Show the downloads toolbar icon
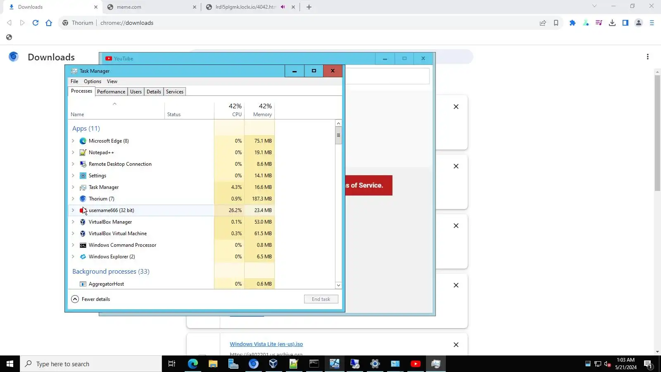 tap(612, 23)
